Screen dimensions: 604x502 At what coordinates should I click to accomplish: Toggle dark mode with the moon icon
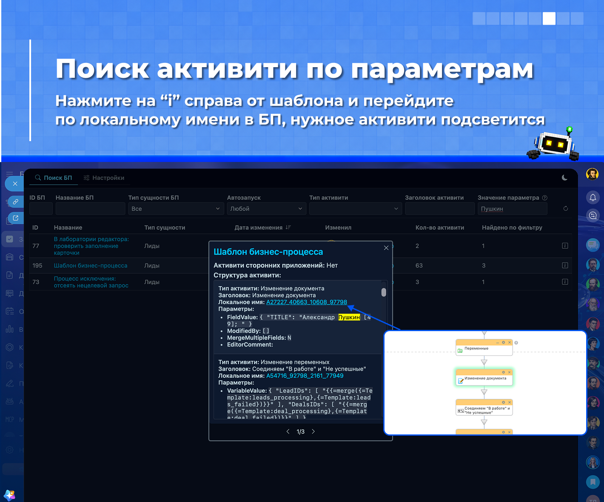pos(564,178)
